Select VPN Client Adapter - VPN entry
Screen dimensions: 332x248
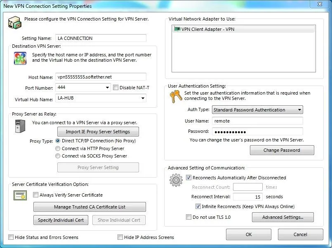[243, 29]
